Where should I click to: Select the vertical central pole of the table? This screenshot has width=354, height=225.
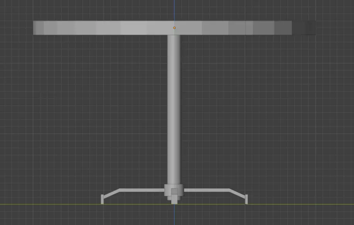[174, 109]
